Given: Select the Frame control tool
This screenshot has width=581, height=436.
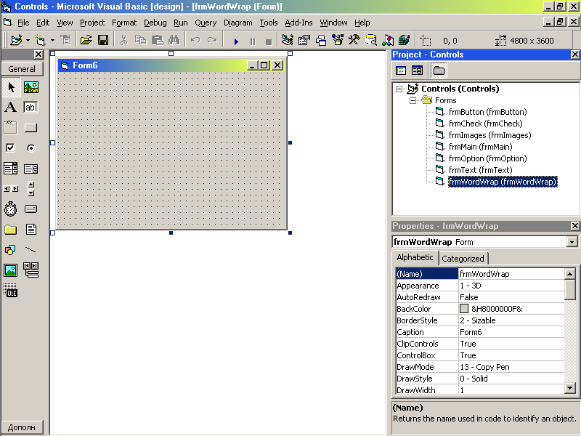Looking at the screenshot, I should pyautogui.click(x=11, y=128).
